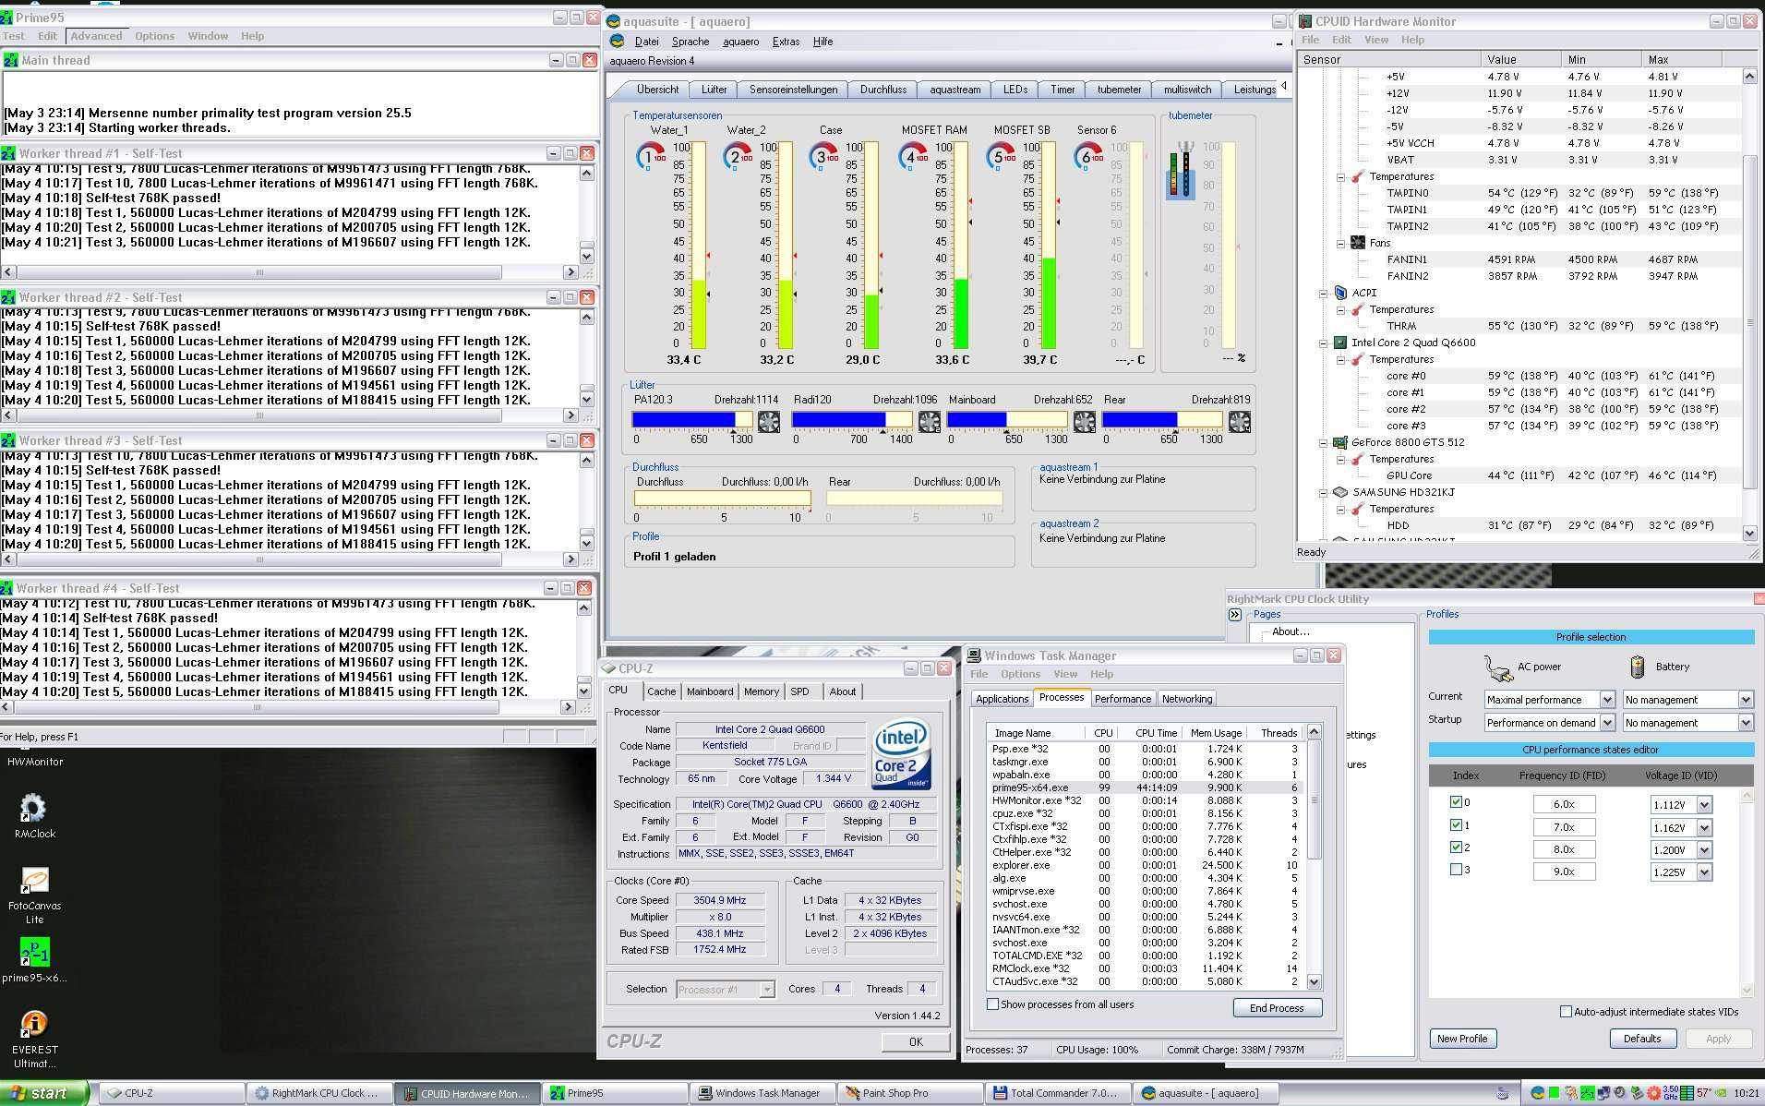Switch to the Sensoreinstellungen tab
The width and height of the screenshot is (1765, 1106).
793,90
